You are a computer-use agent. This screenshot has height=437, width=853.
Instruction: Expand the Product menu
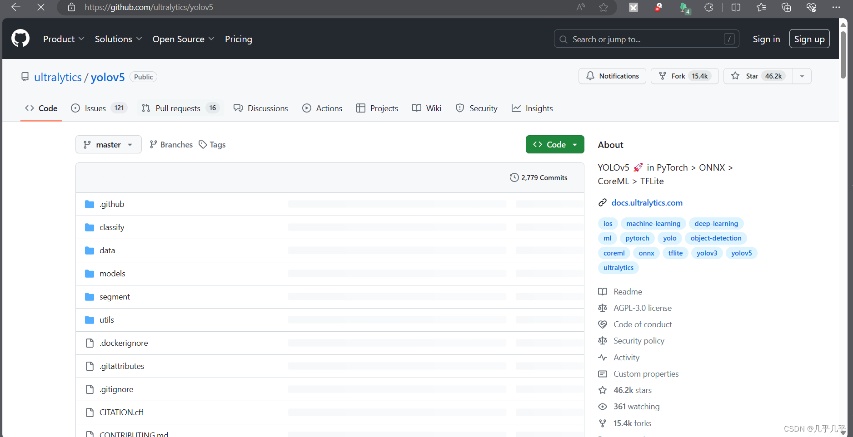point(64,39)
